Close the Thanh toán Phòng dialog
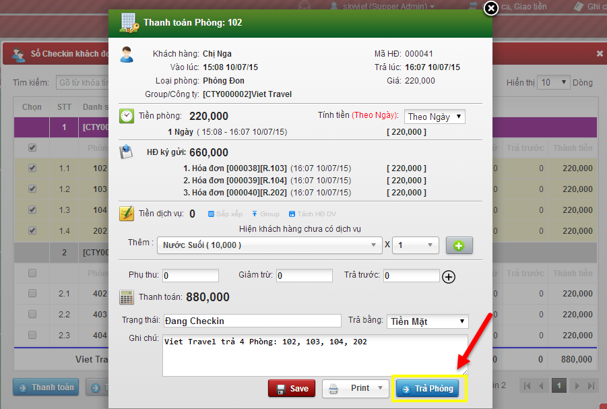The width and height of the screenshot is (607, 409). [491, 8]
